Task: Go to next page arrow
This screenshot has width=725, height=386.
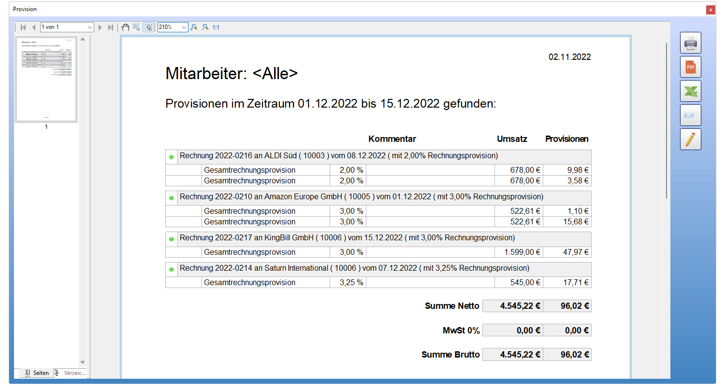Action: [100, 28]
